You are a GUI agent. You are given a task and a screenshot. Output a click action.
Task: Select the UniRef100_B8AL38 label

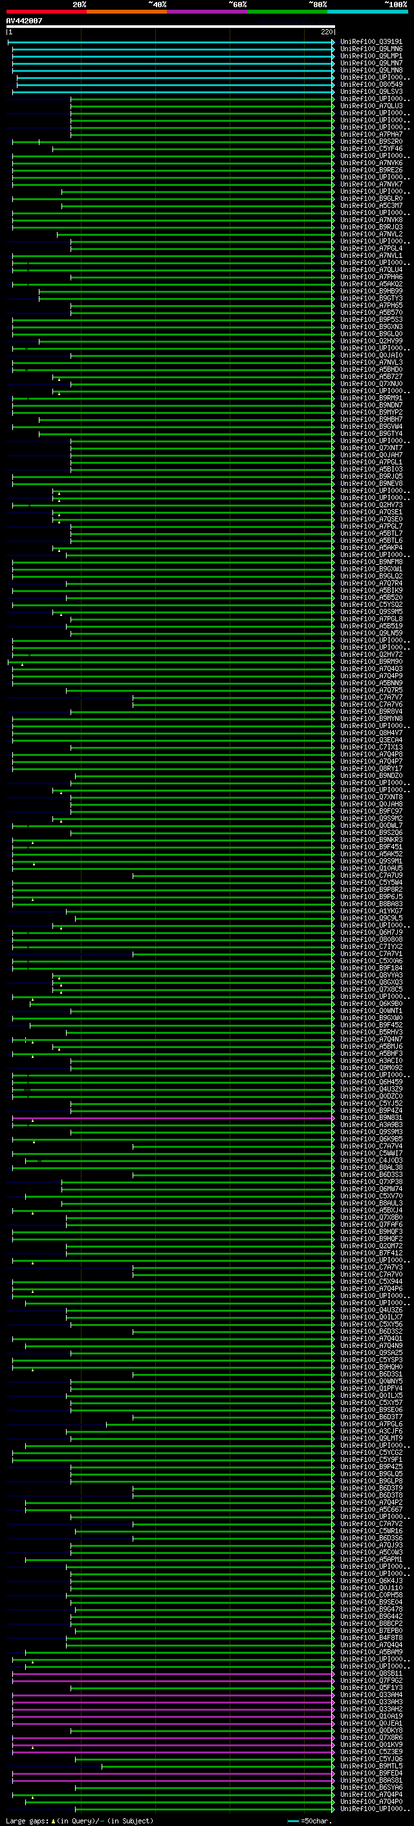point(371,1167)
